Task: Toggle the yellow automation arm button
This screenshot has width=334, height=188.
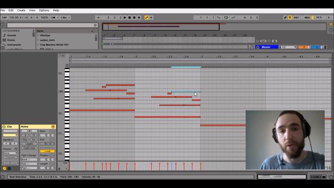Action: (x=147, y=18)
